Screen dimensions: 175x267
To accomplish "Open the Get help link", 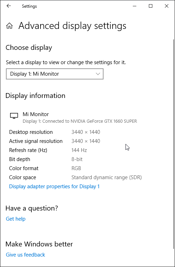I will pyautogui.click(x=16, y=219).
